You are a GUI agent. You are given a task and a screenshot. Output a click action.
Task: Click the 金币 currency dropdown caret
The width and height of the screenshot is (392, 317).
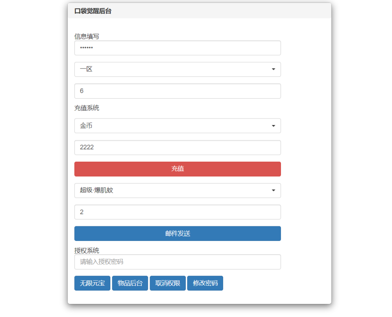tap(274, 126)
